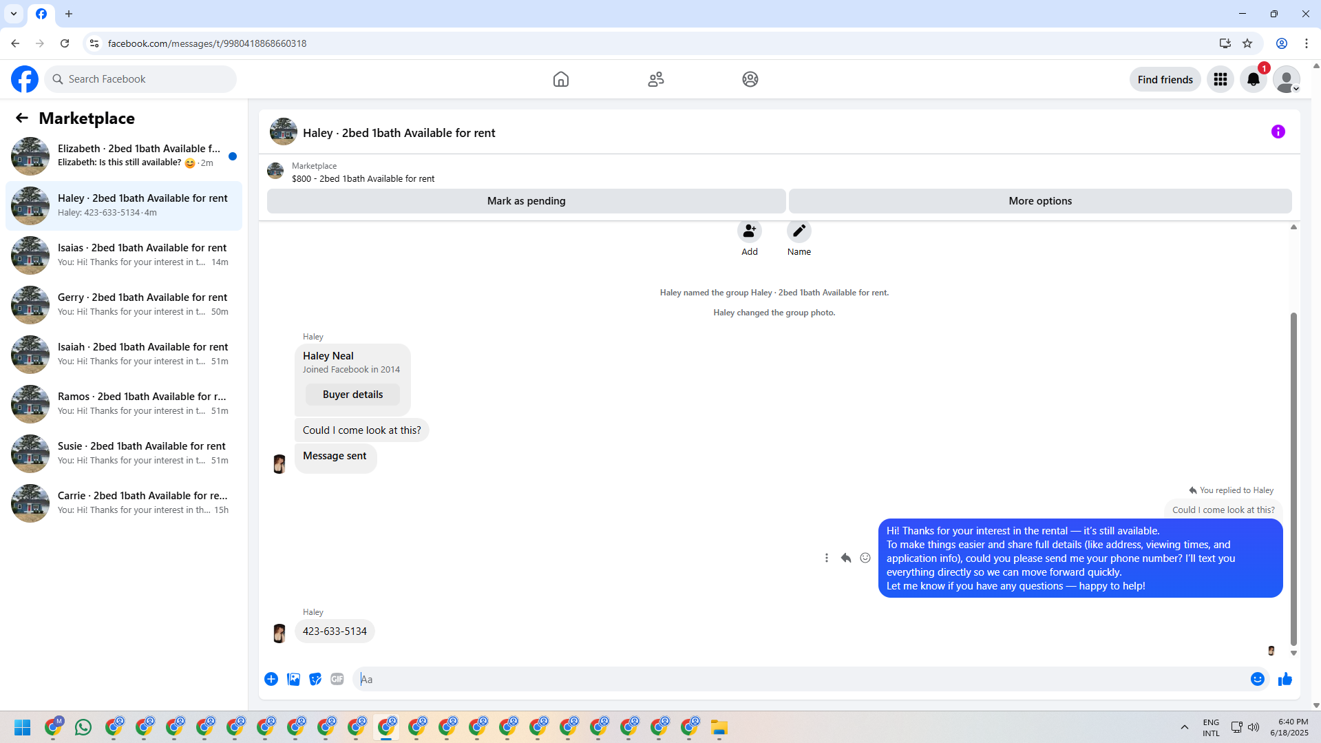Open Ramos's rental conversation
The image size is (1321, 743).
[124, 404]
